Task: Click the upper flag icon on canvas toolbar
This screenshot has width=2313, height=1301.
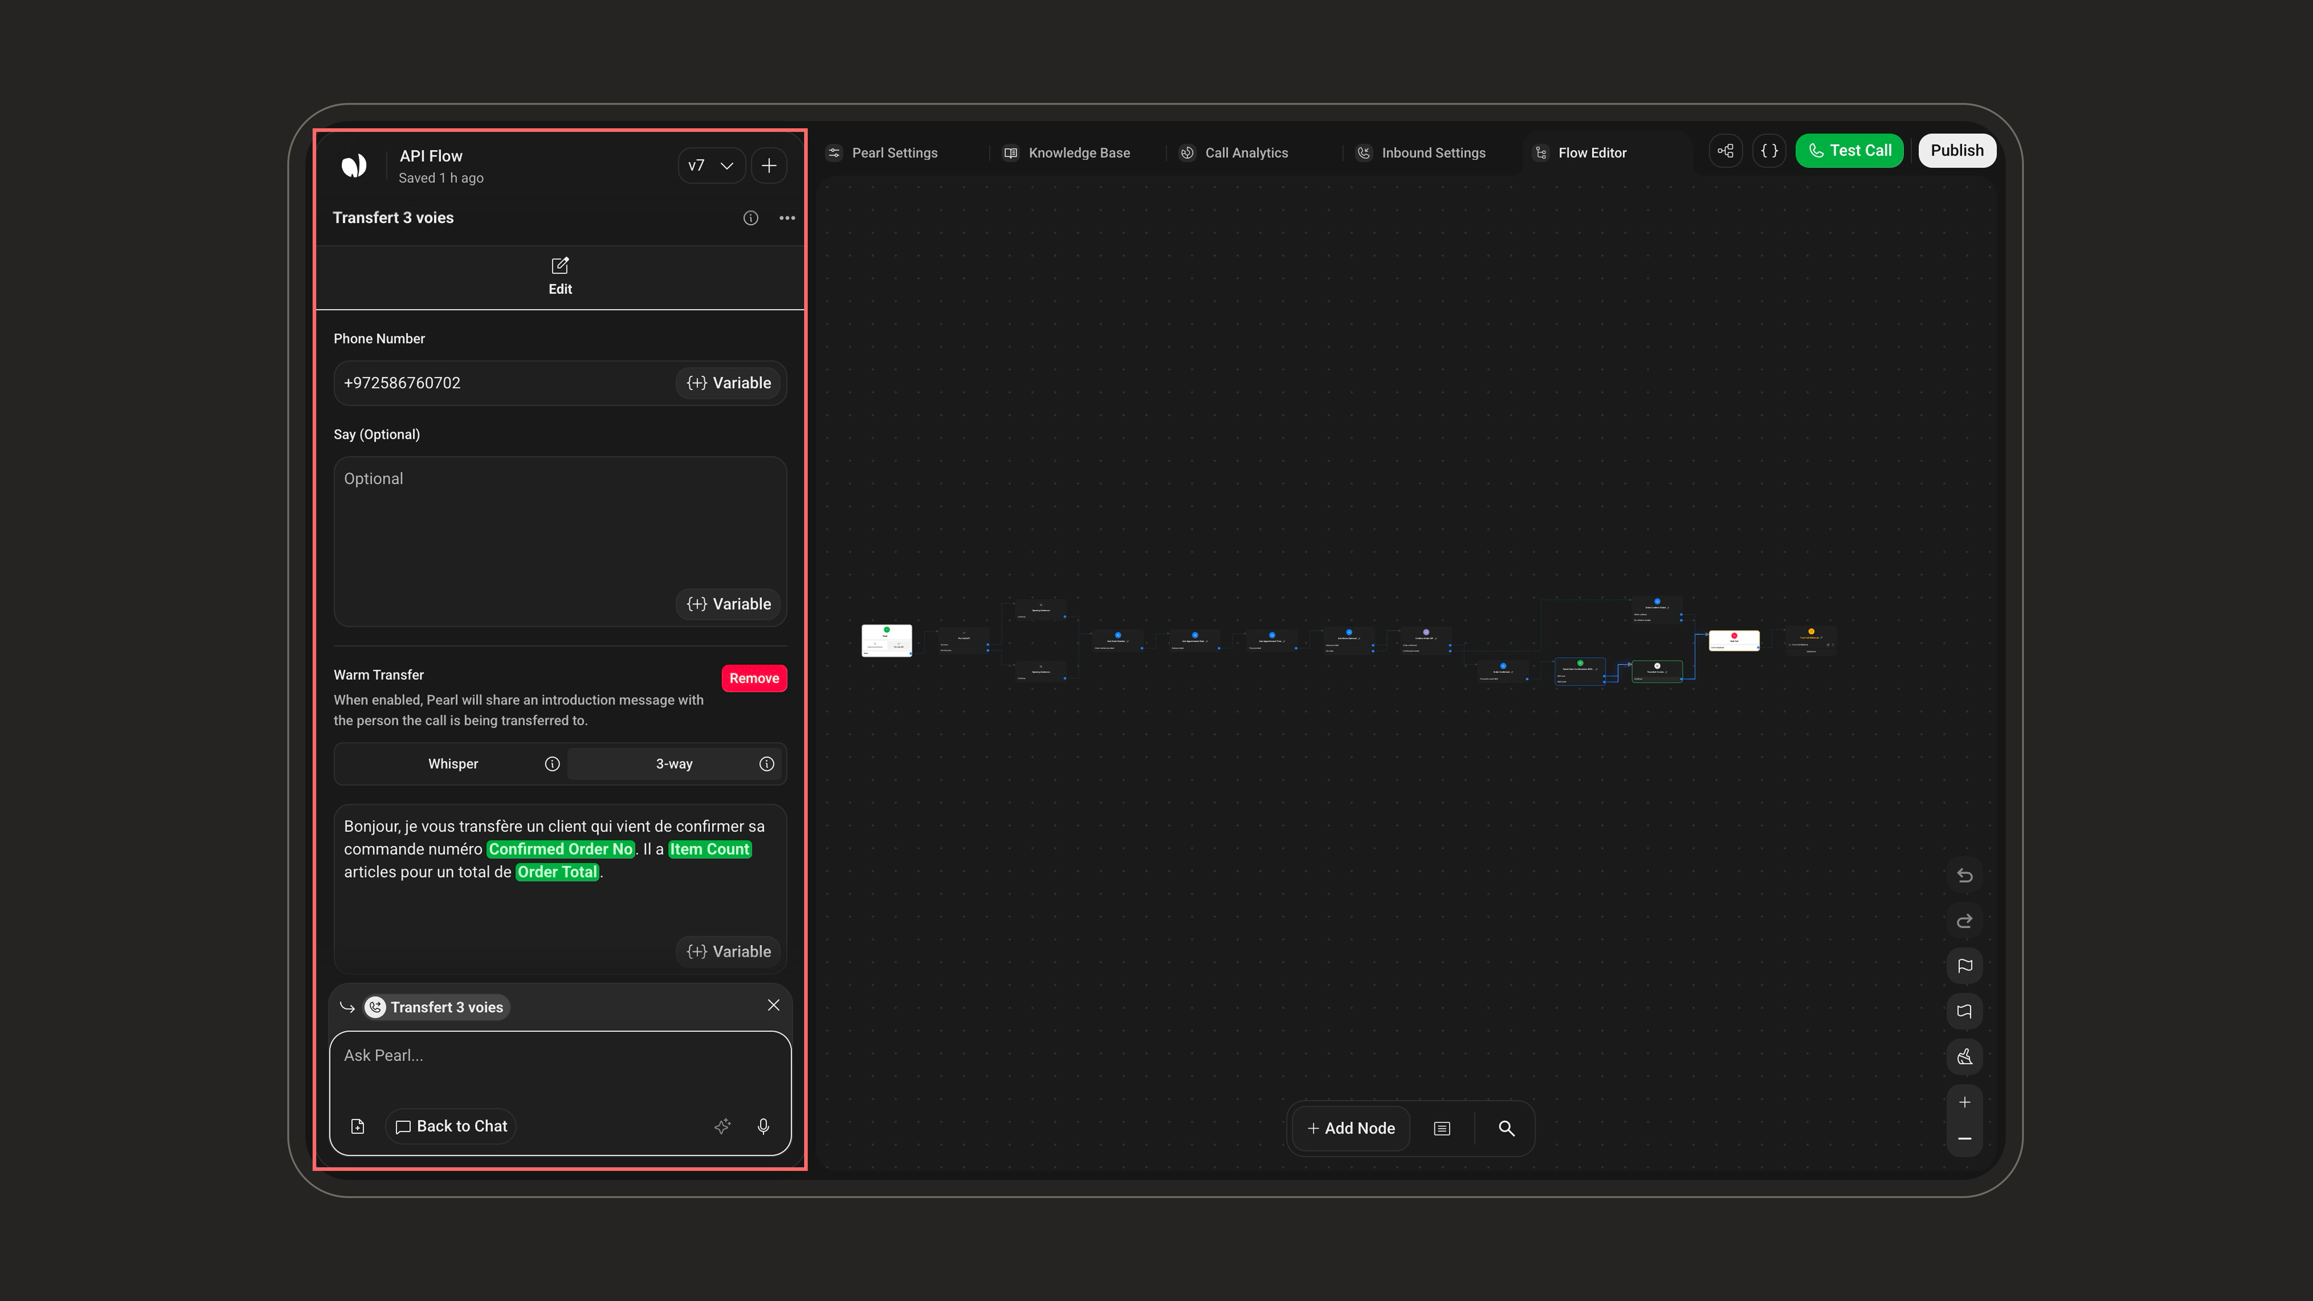Action: point(1965,966)
